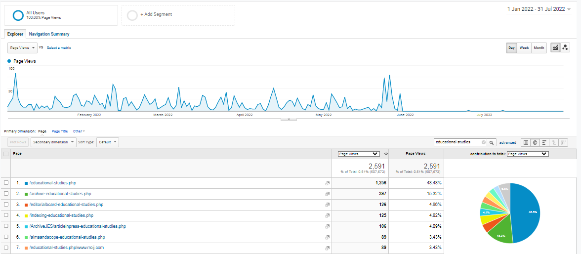
Task: Show the chart by Month
Action: pos(539,48)
